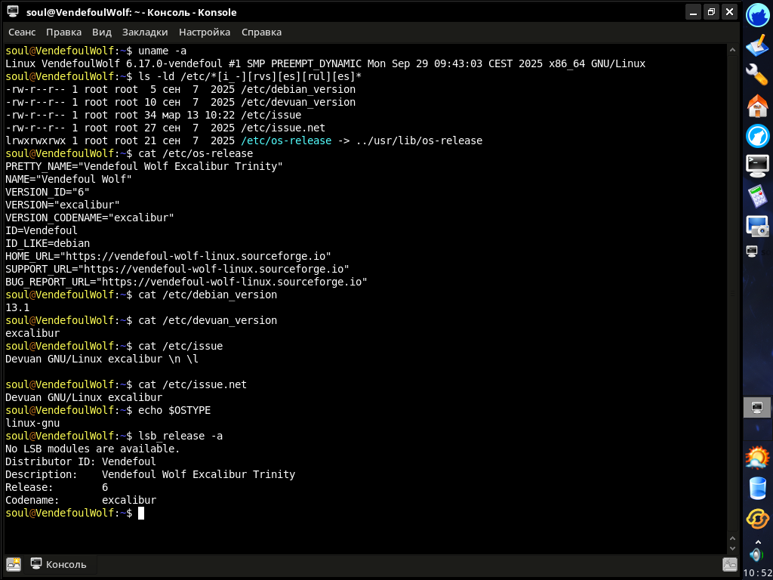Screen dimensions: 773x580
Task: Open the application launcher wolf icon
Action: click(x=757, y=15)
